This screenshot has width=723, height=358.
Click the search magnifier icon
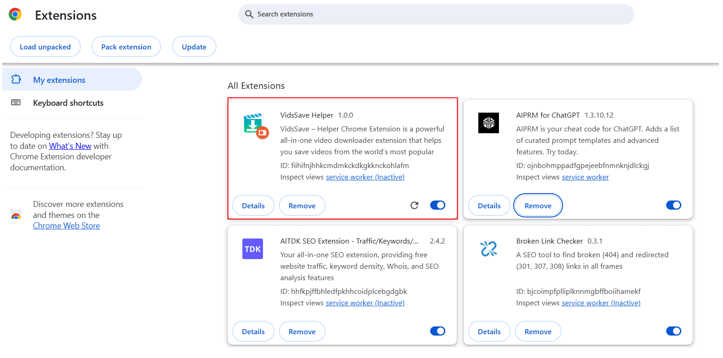249,14
